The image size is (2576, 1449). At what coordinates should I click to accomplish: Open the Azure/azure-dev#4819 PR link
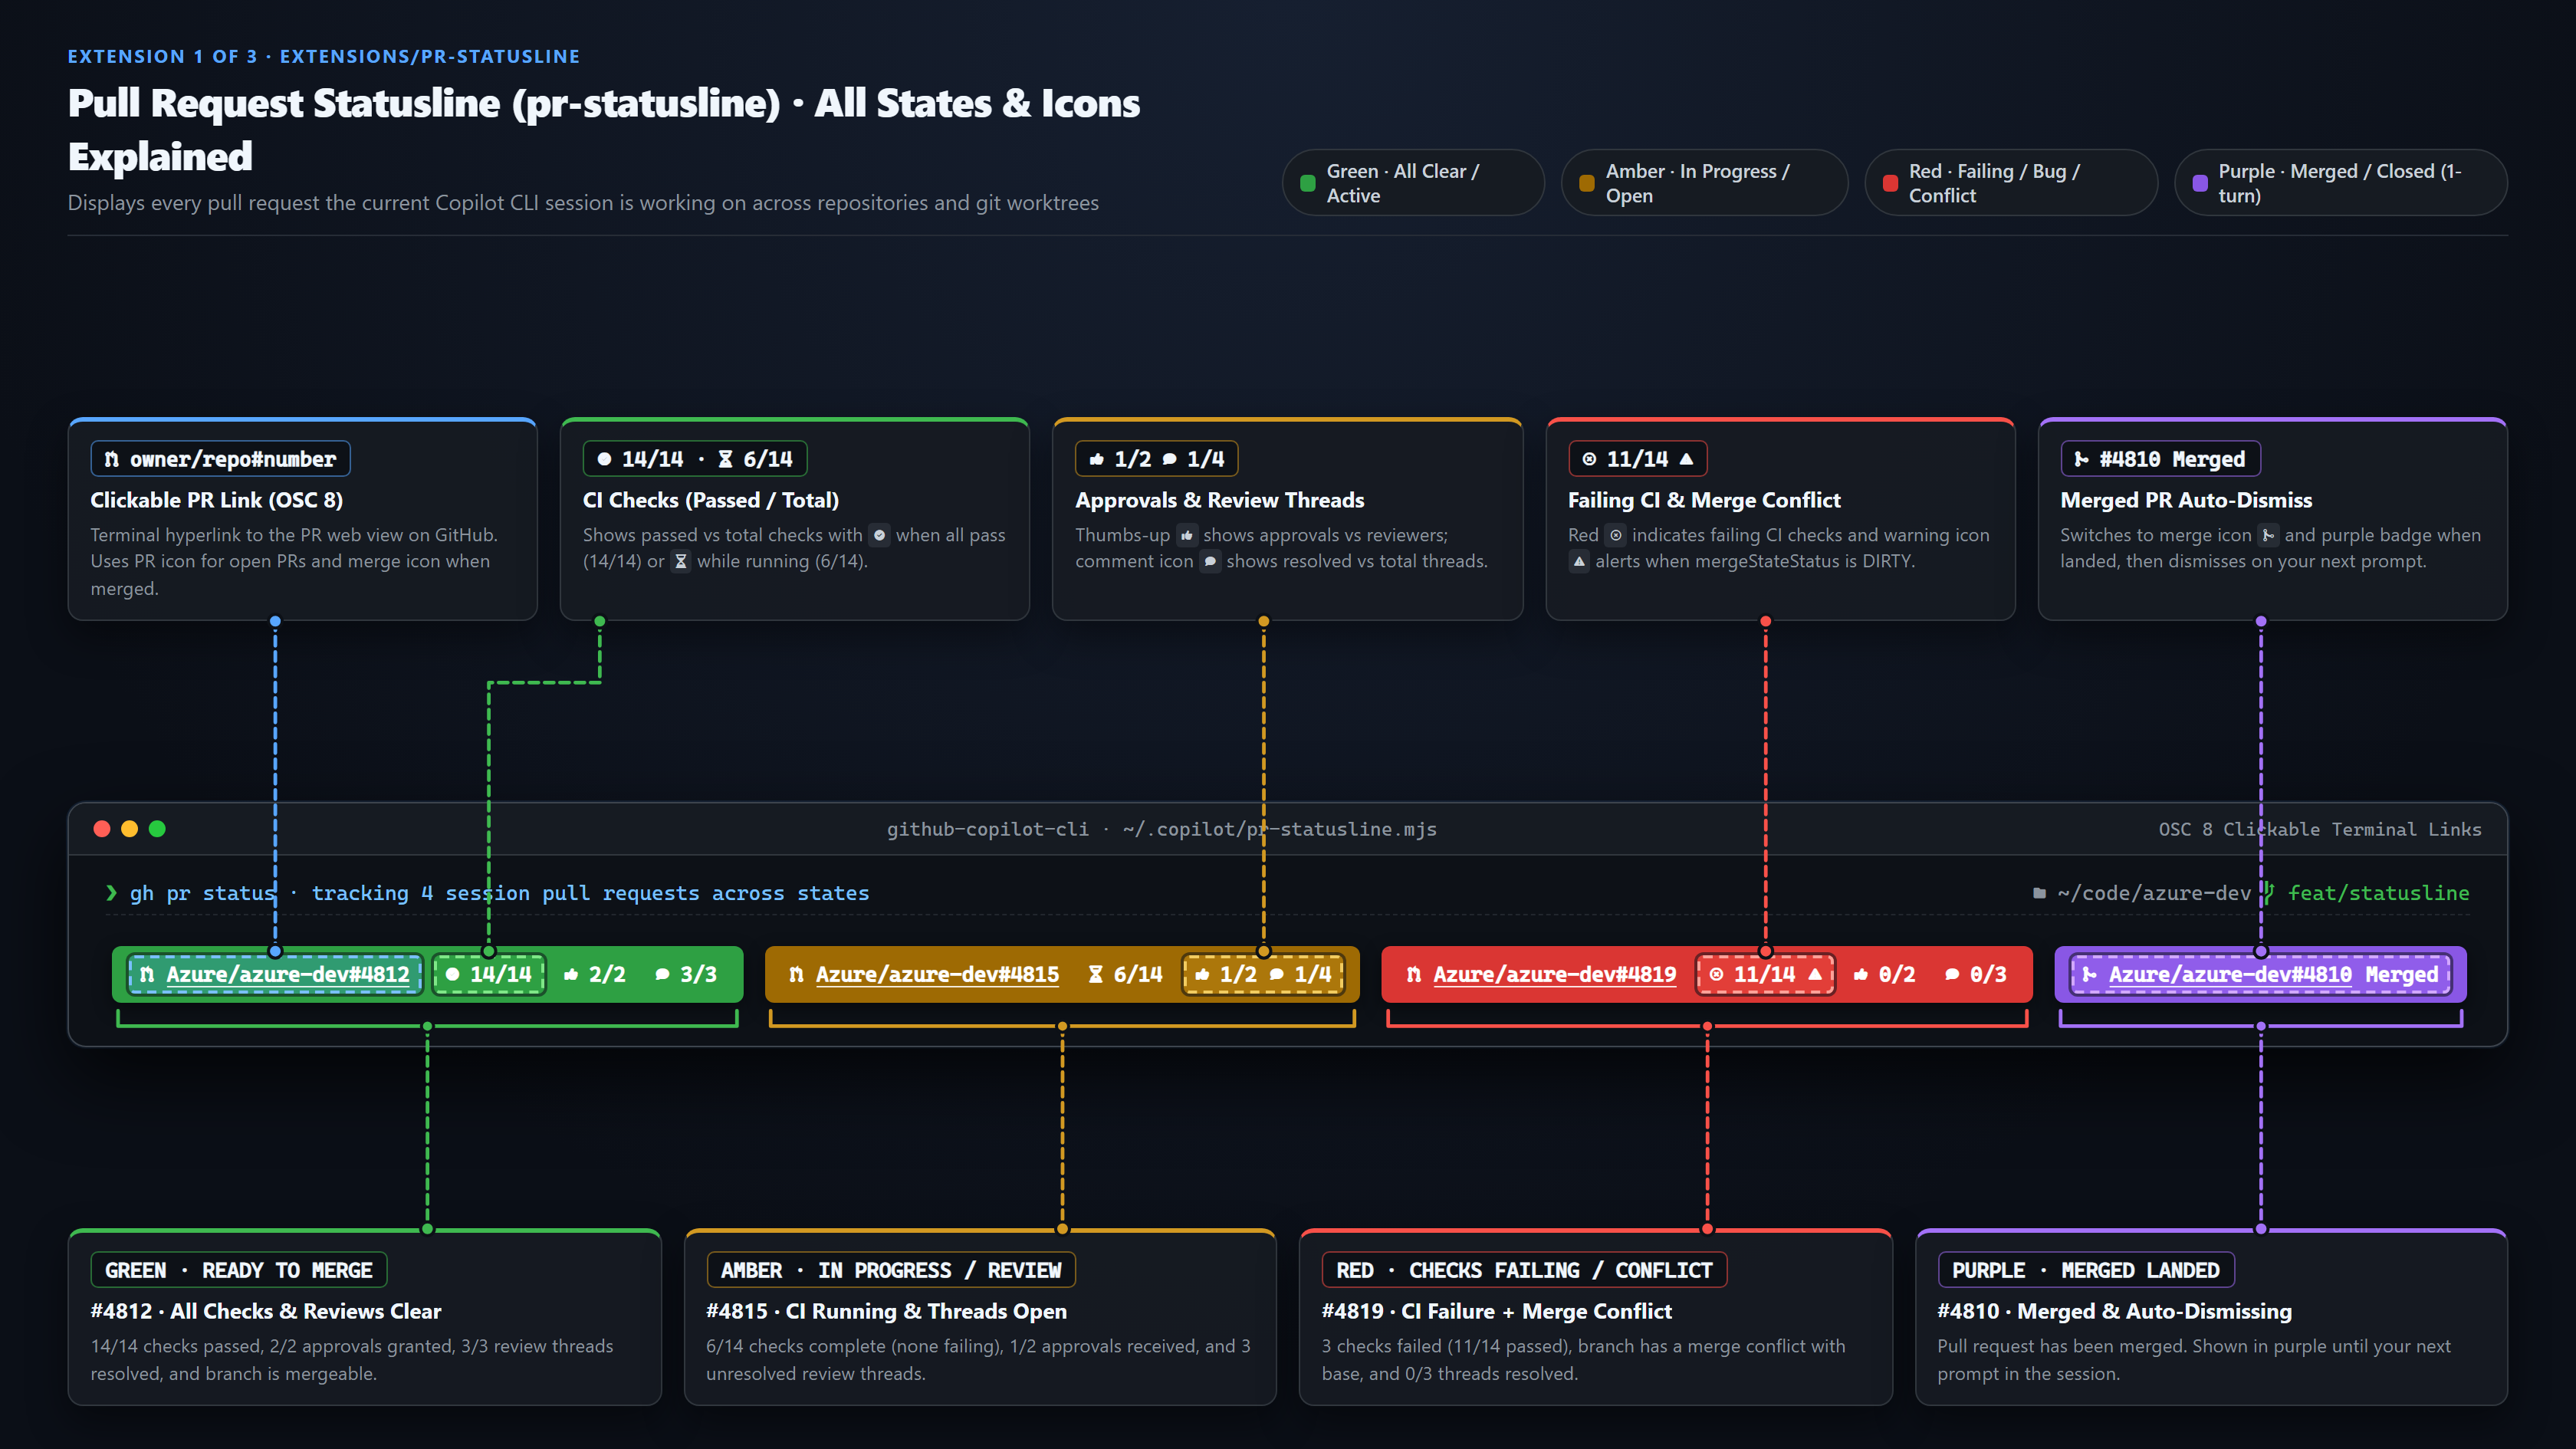(x=1554, y=974)
